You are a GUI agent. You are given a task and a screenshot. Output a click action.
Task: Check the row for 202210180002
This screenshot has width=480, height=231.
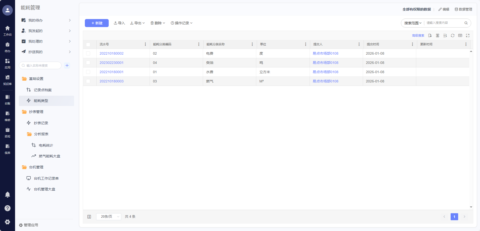point(88,53)
